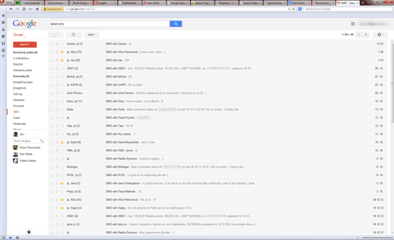394x240 pixels.
Task: Open the Další more actions dropdown
Action: 92,35
